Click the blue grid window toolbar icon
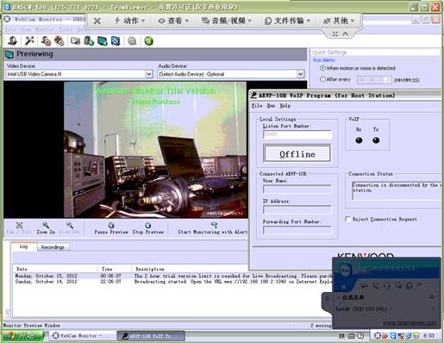444x343 pixels. pos(116,41)
